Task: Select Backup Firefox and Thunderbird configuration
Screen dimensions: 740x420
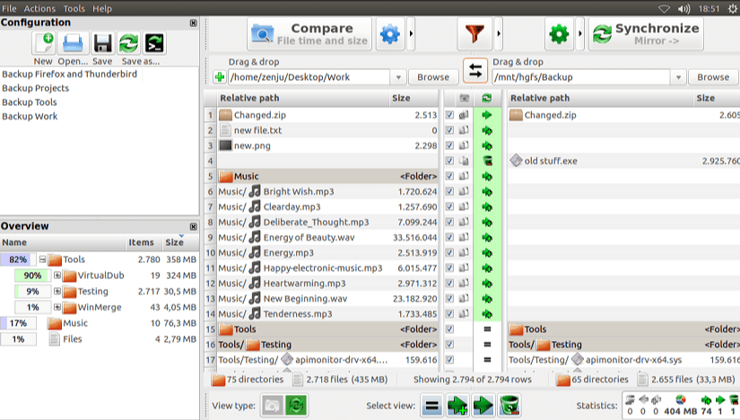Action: coord(69,74)
